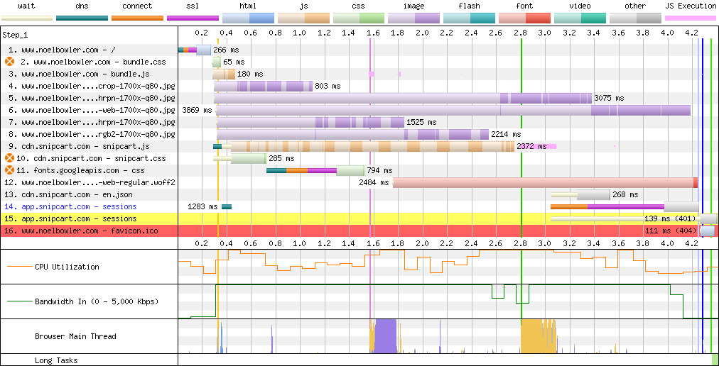Click the 111 ms (404) status label
The image size is (719, 366).
point(671,231)
